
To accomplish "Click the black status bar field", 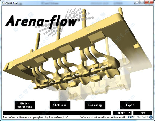I will pyautogui.click(x=57, y=113).
